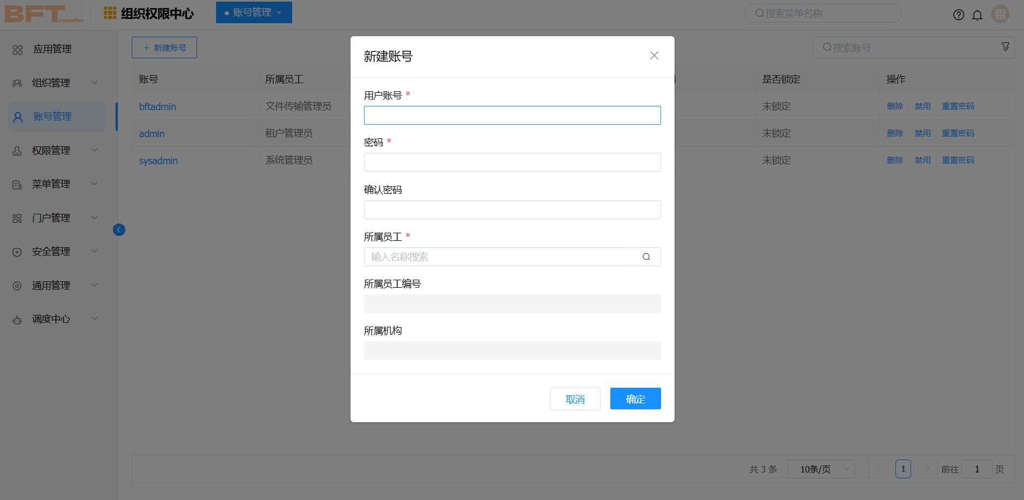Click the search icon inside 所属员工 field
The width and height of the screenshot is (1024, 500).
[x=646, y=256]
